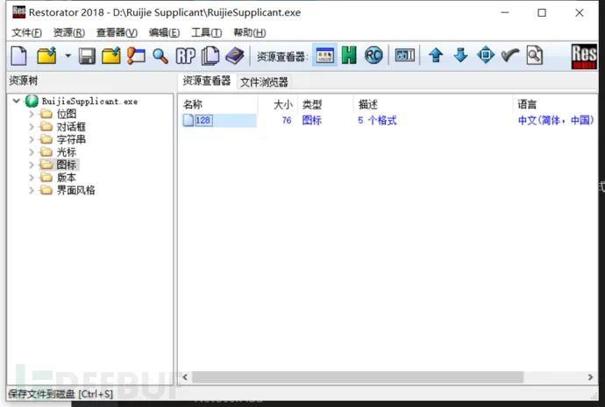Select the default resource viewer mode icon
This screenshot has height=407, width=605.
click(324, 56)
